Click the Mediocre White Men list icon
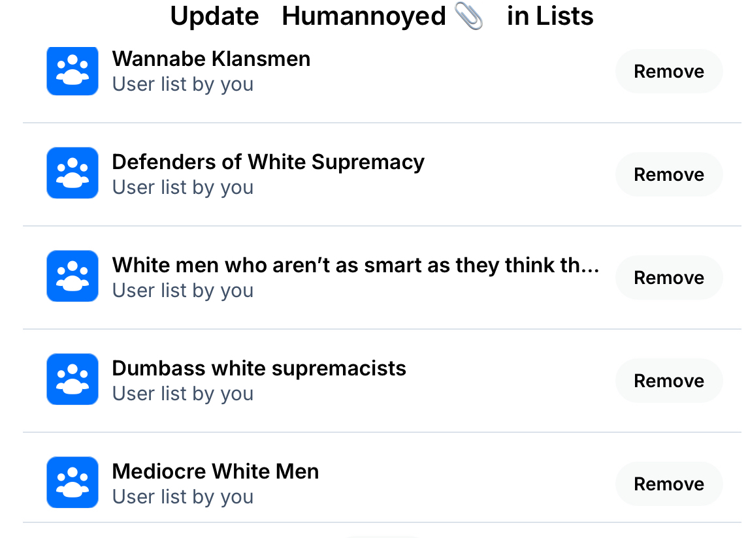This screenshot has height=538, width=748. click(x=73, y=483)
